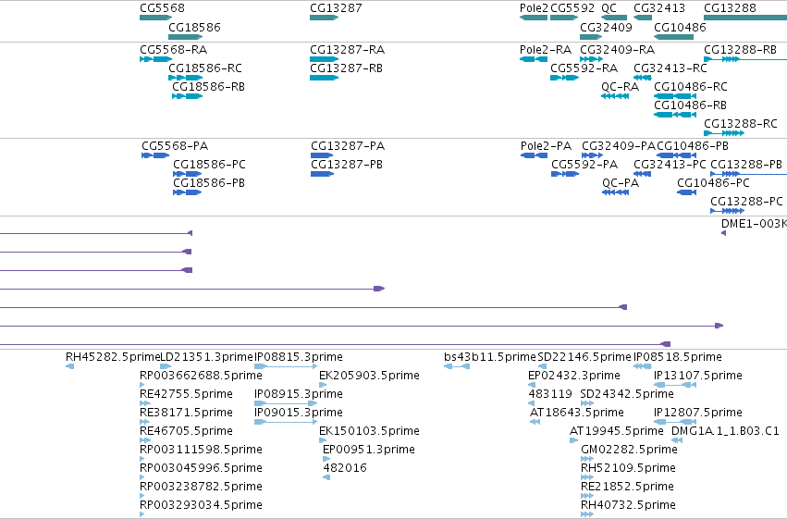
Task: Click the CG32409 gene
Action: (591, 37)
